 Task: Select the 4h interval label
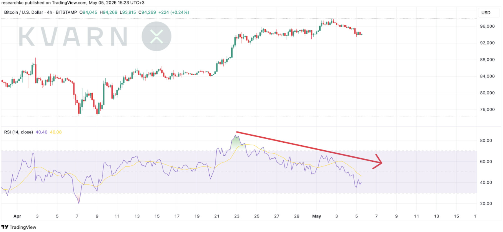[49, 12]
